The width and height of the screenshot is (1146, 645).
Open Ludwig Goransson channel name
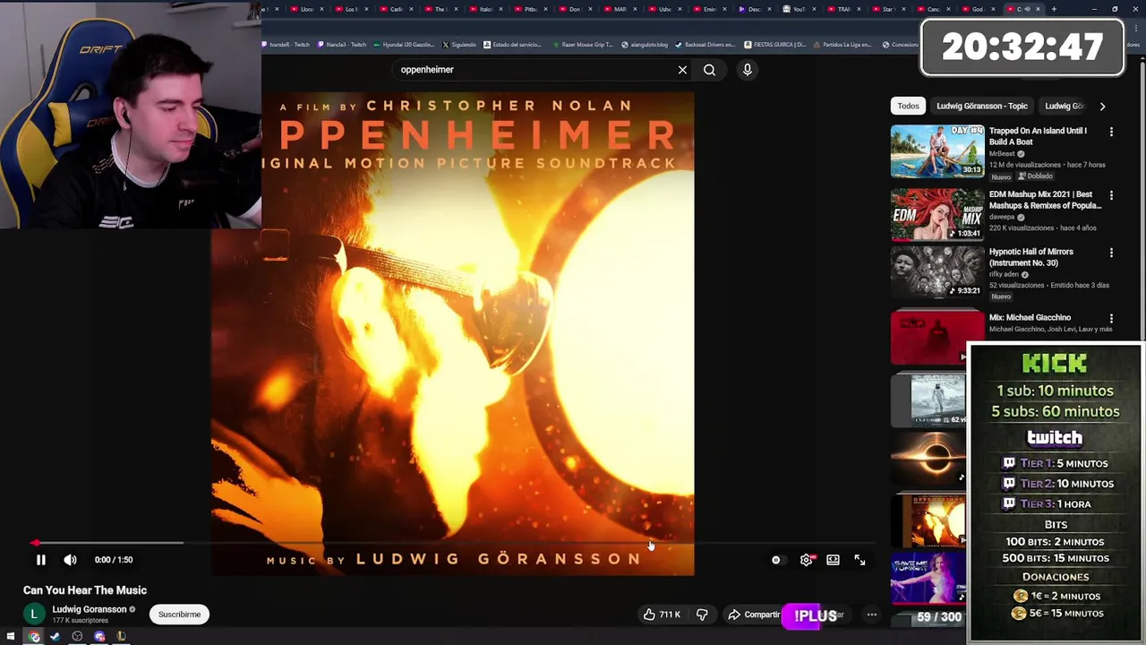pos(90,609)
